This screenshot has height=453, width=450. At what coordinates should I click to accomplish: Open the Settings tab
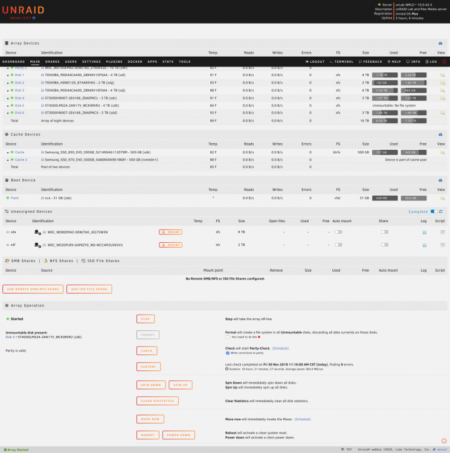coord(91,62)
